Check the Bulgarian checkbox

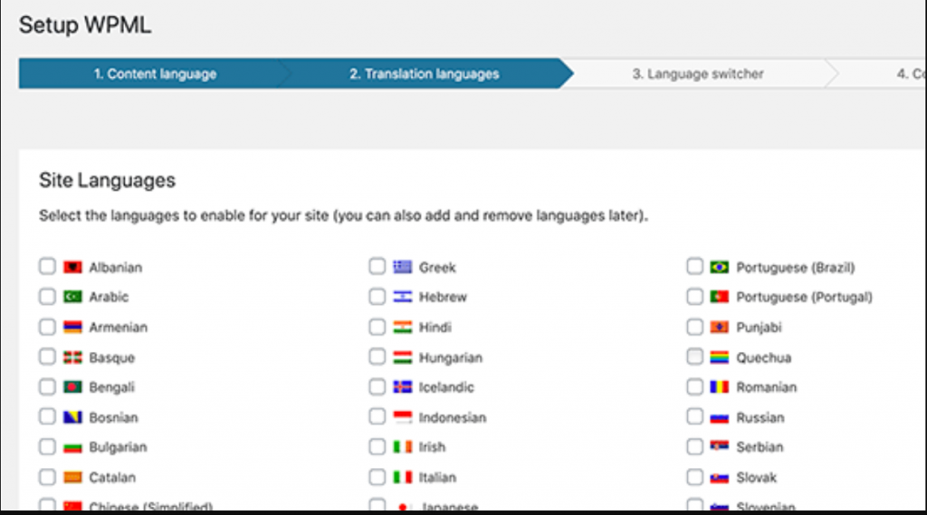tap(47, 446)
